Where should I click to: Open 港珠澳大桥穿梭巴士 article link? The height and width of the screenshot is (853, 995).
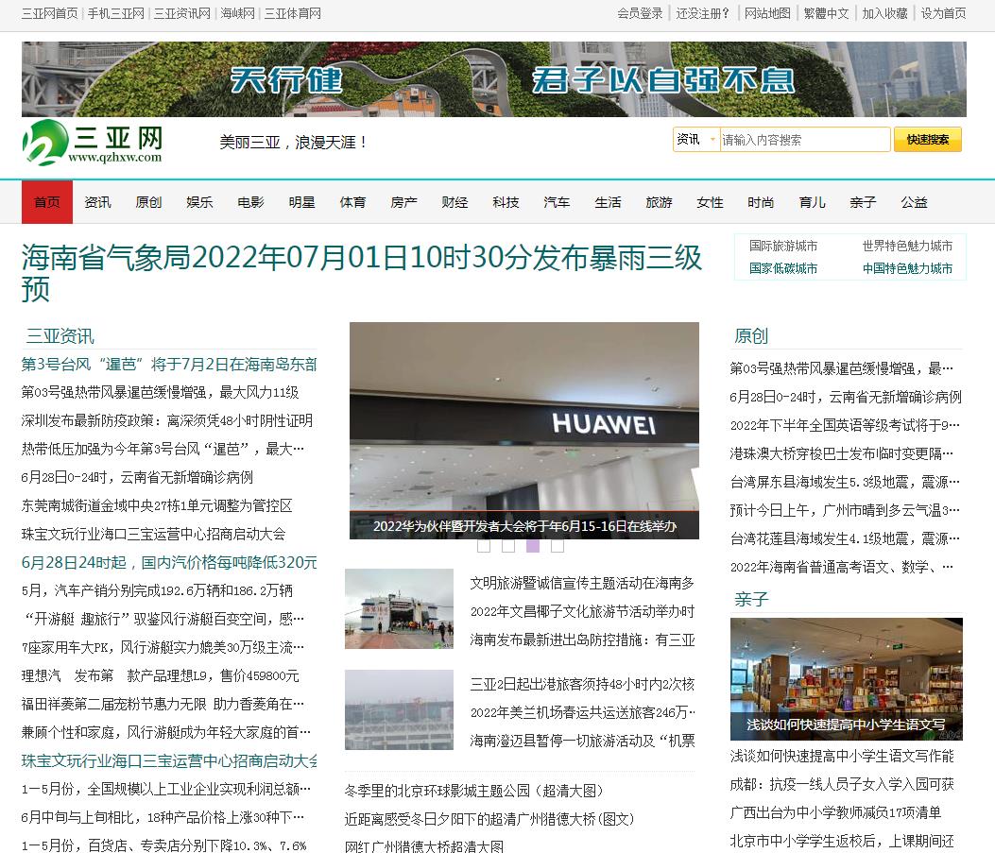(841, 454)
